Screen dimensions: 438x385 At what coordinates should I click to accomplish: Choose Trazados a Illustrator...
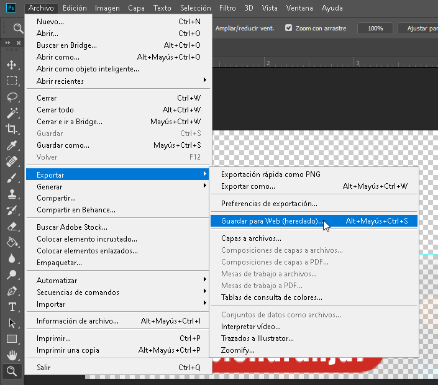[314, 338]
